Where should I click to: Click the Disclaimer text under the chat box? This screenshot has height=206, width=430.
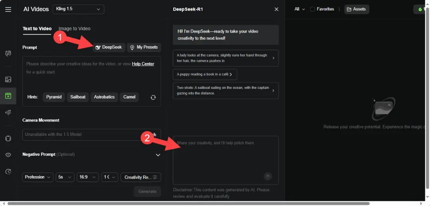pos(221,193)
